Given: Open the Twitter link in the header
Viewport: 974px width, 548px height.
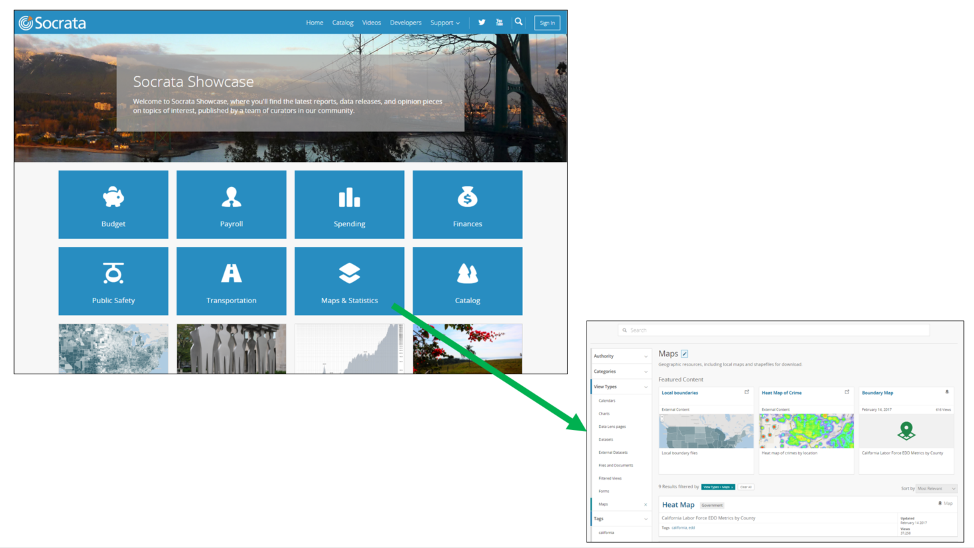Looking at the screenshot, I should tap(482, 23).
